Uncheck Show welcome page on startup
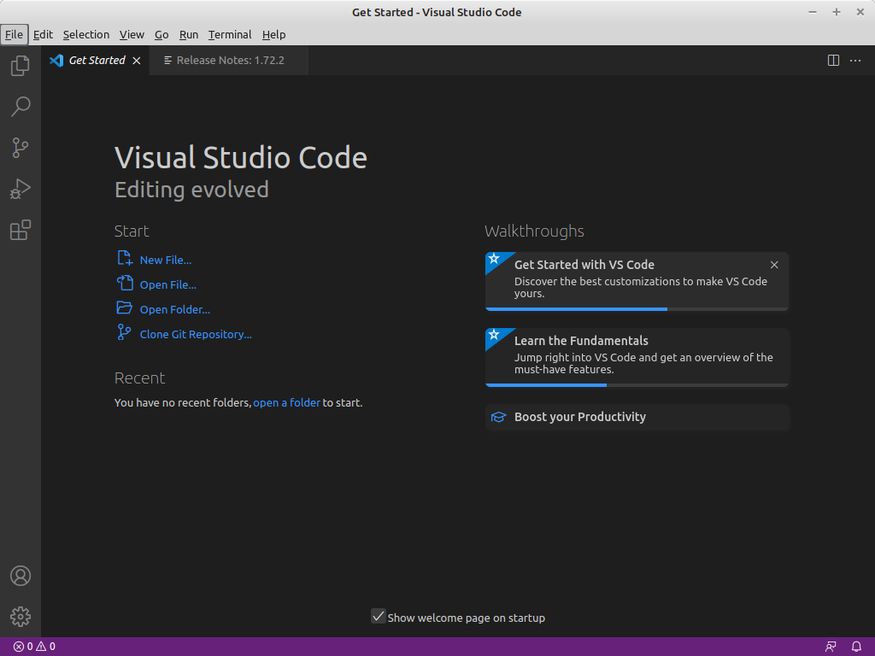 (379, 617)
